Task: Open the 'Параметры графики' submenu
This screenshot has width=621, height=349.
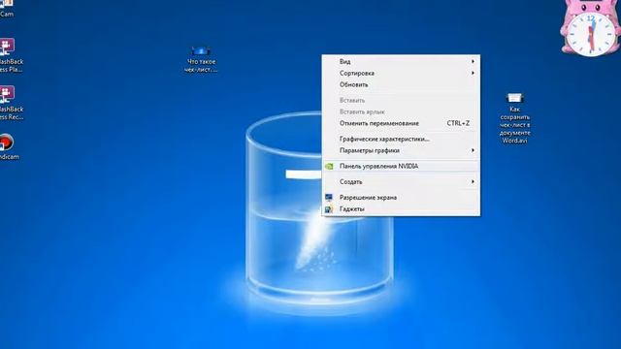Action: [401, 151]
